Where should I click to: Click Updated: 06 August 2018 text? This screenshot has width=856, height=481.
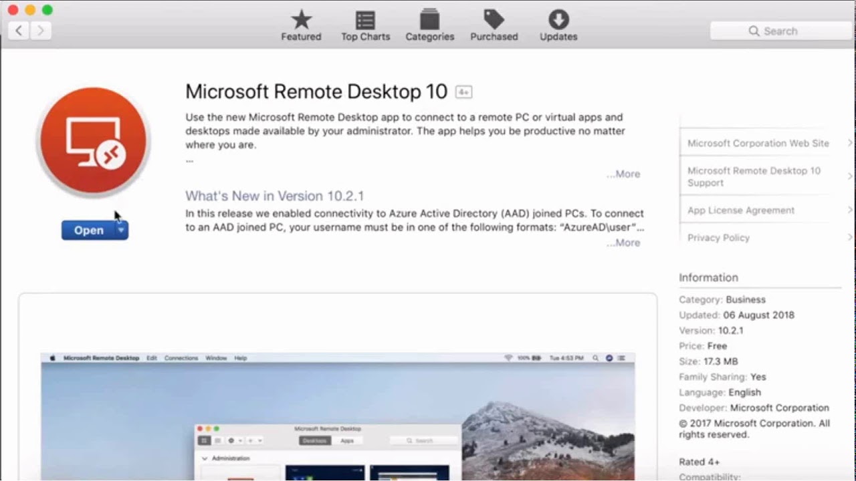tap(736, 315)
